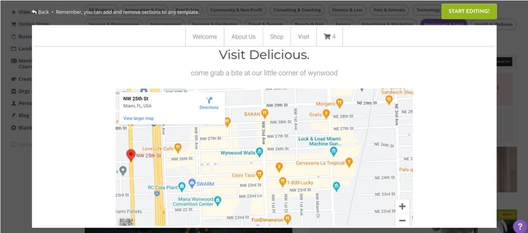Zoom out the map with minus button
Viewport: 528px width, 233px height.
tap(402, 220)
